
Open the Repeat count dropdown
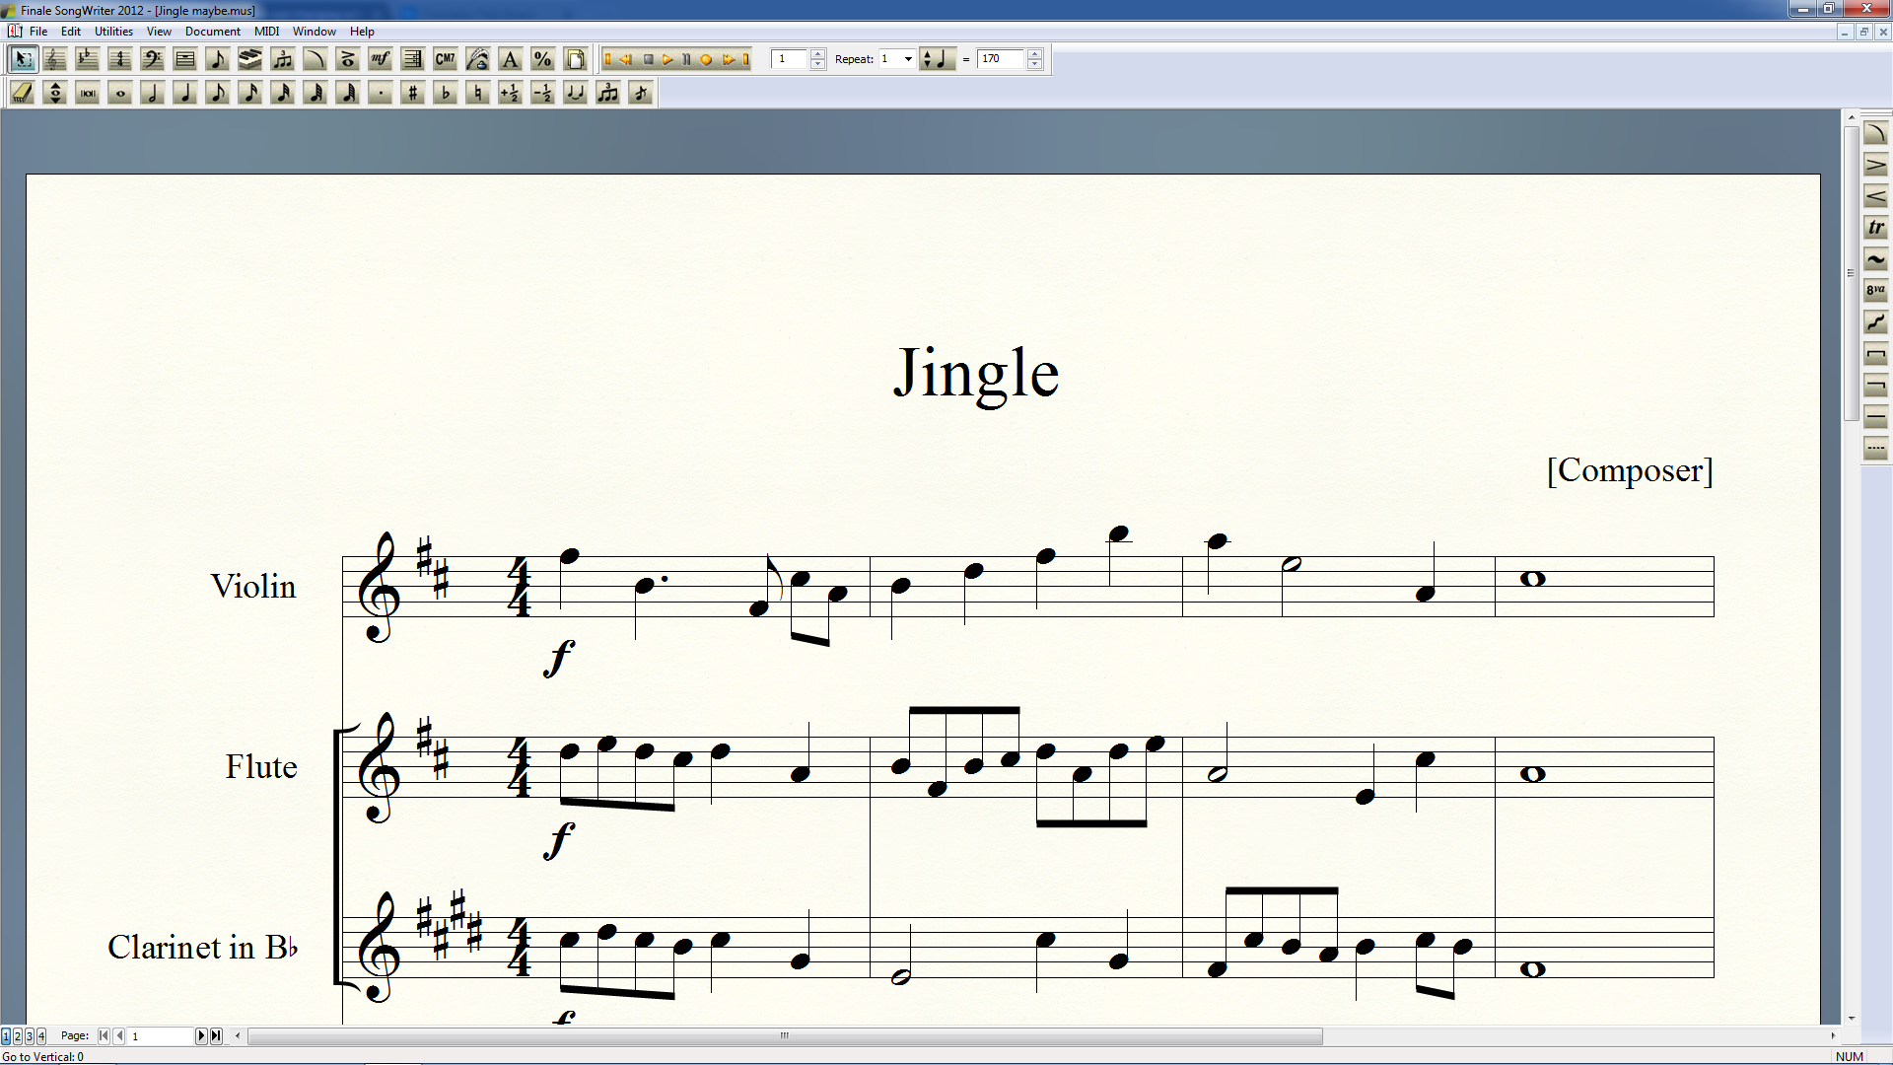[908, 59]
